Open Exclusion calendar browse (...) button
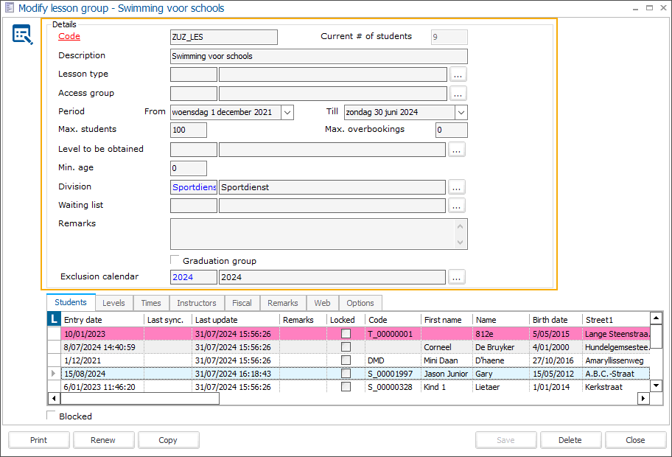The height and width of the screenshot is (457, 672). pos(458,277)
